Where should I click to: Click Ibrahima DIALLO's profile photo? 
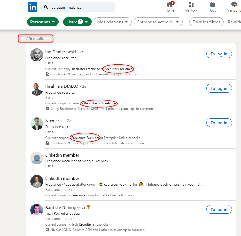click(x=37, y=89)
